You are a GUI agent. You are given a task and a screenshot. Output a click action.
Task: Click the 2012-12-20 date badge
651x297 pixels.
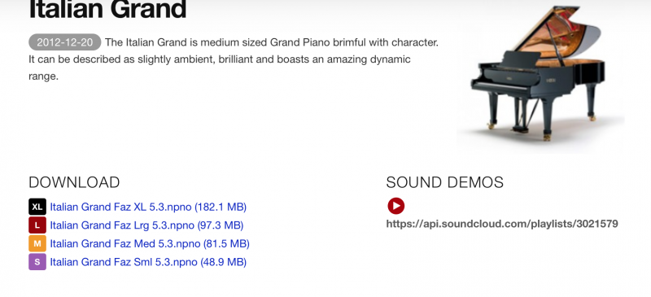click(65, 42)
